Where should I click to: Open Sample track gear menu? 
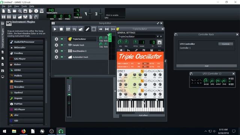(x=56, y=45)
